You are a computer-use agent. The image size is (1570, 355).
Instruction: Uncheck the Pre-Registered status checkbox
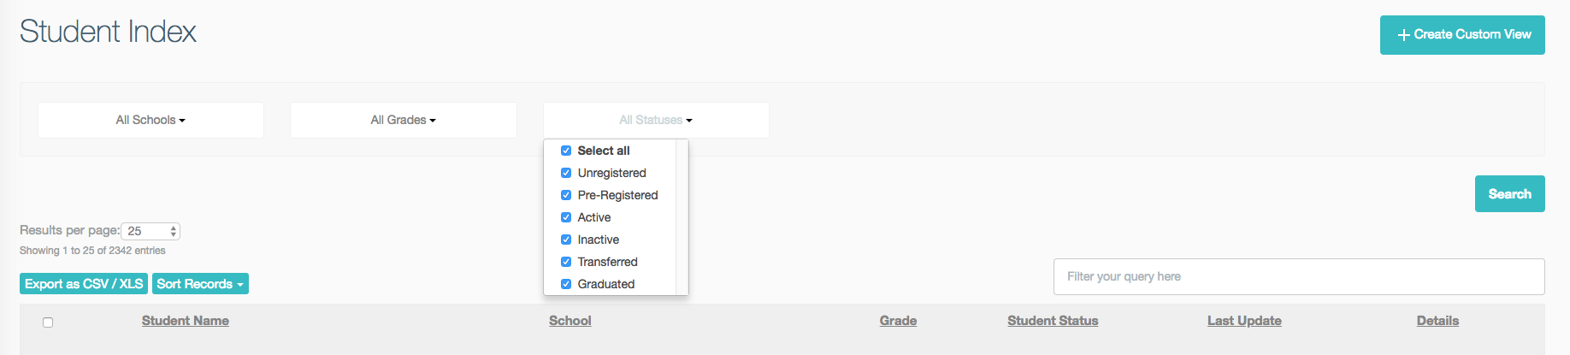coord(566,195)
